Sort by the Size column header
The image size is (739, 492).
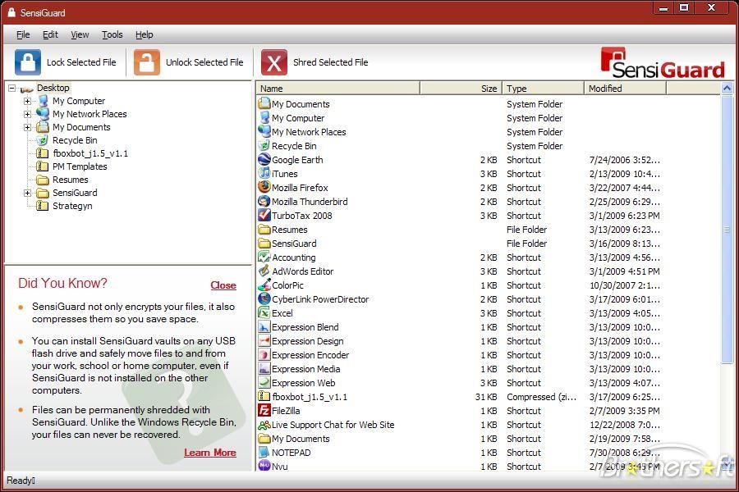click(461, 89)
